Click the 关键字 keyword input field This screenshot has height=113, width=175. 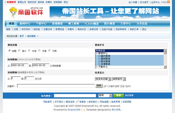[56, 86]
